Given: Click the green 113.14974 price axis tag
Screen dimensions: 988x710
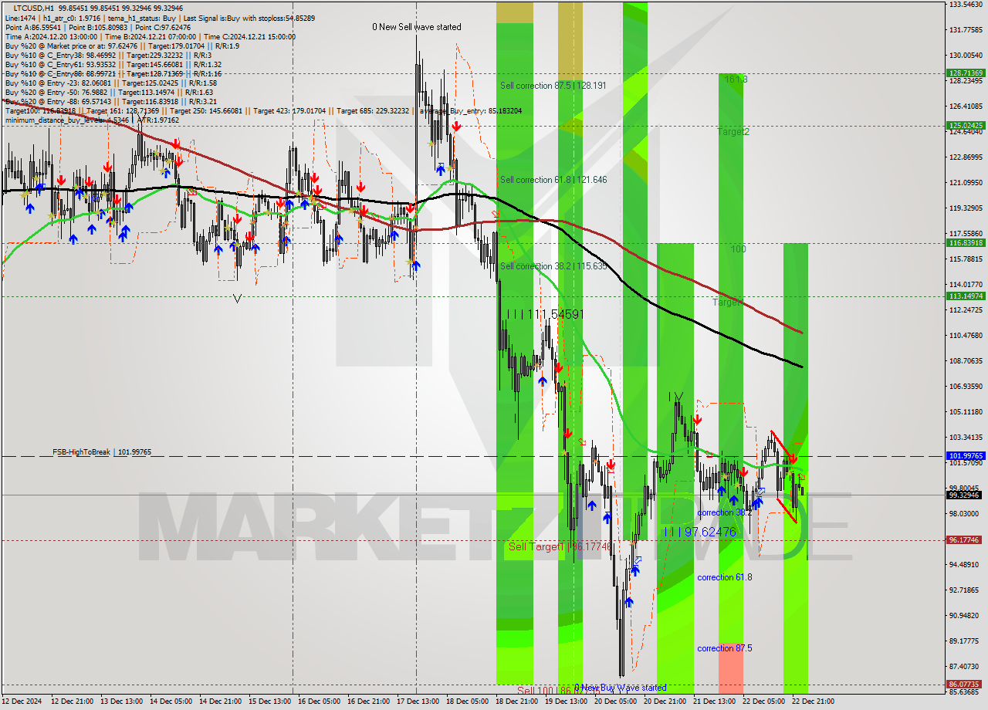Looking at the screenshot, I should point(966,296).
